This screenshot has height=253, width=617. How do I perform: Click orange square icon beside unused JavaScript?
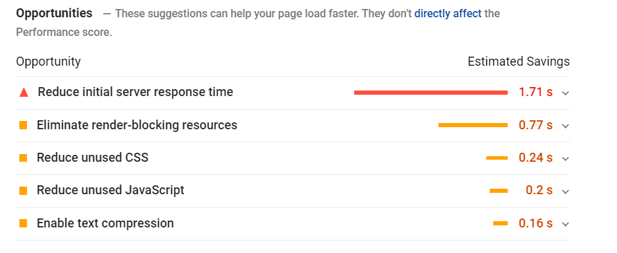click(24, 191)
